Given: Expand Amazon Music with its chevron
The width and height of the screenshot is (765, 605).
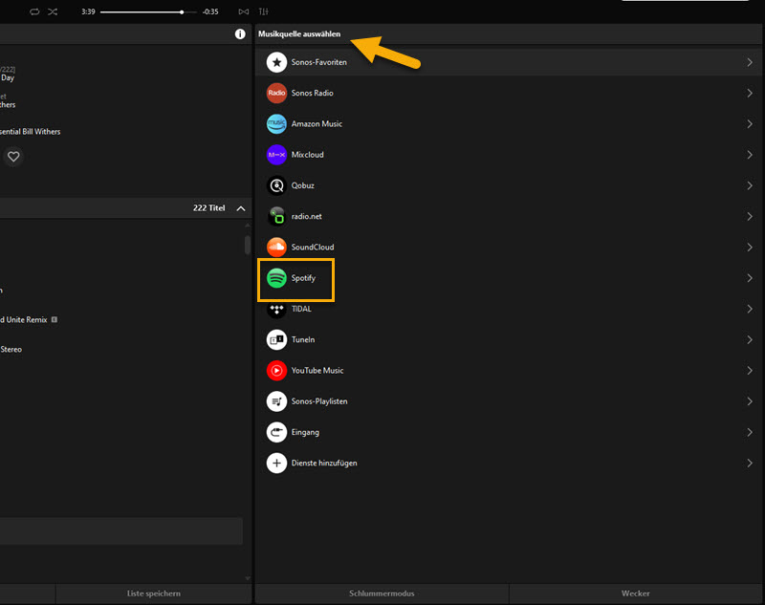Looking at the screenshot, I should [x=750, y=124].
